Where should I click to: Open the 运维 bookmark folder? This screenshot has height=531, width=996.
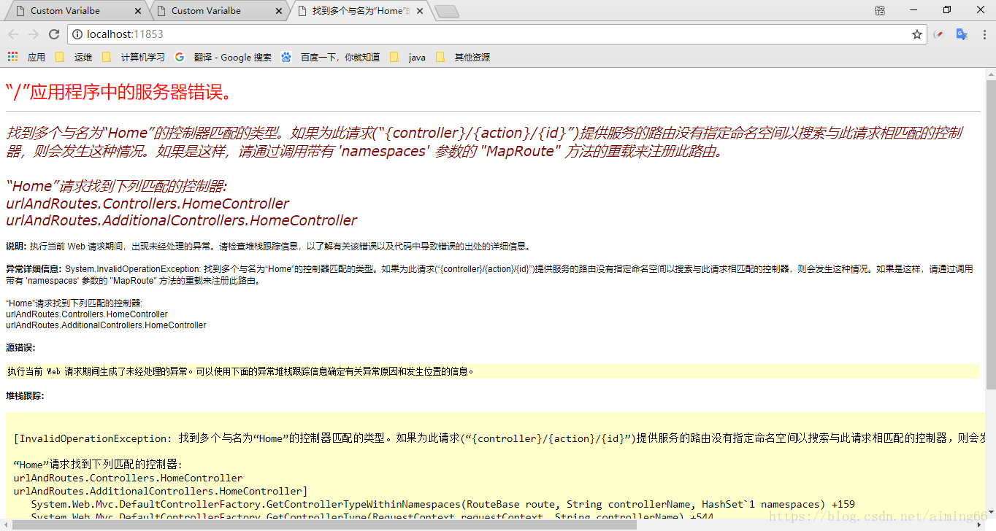[x=74, y=57]
